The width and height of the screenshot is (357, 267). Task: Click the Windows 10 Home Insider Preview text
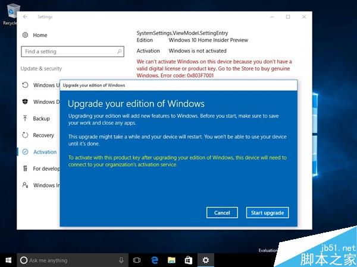208,40
